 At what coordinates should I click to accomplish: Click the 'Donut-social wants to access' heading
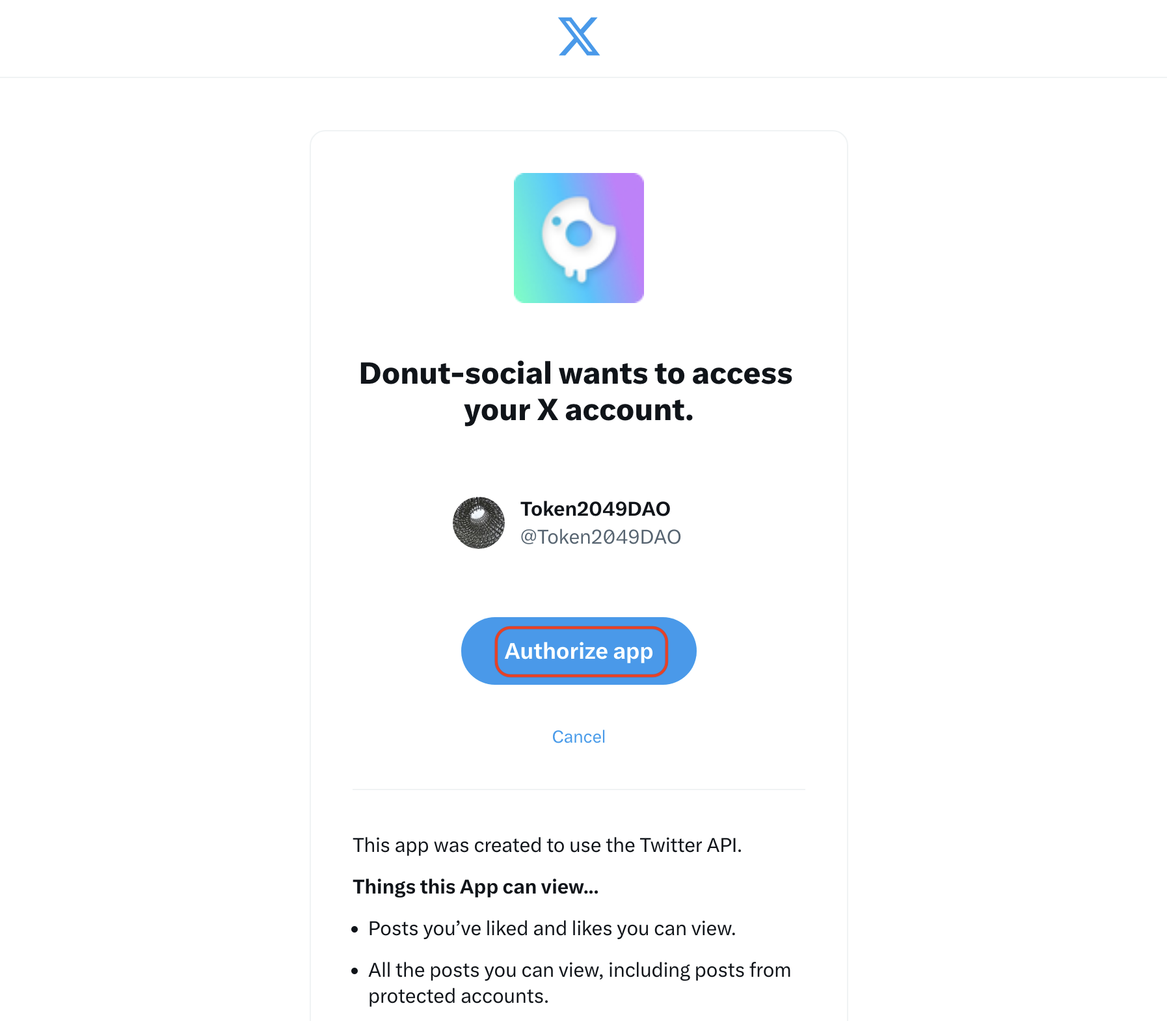tap(576, 374)
